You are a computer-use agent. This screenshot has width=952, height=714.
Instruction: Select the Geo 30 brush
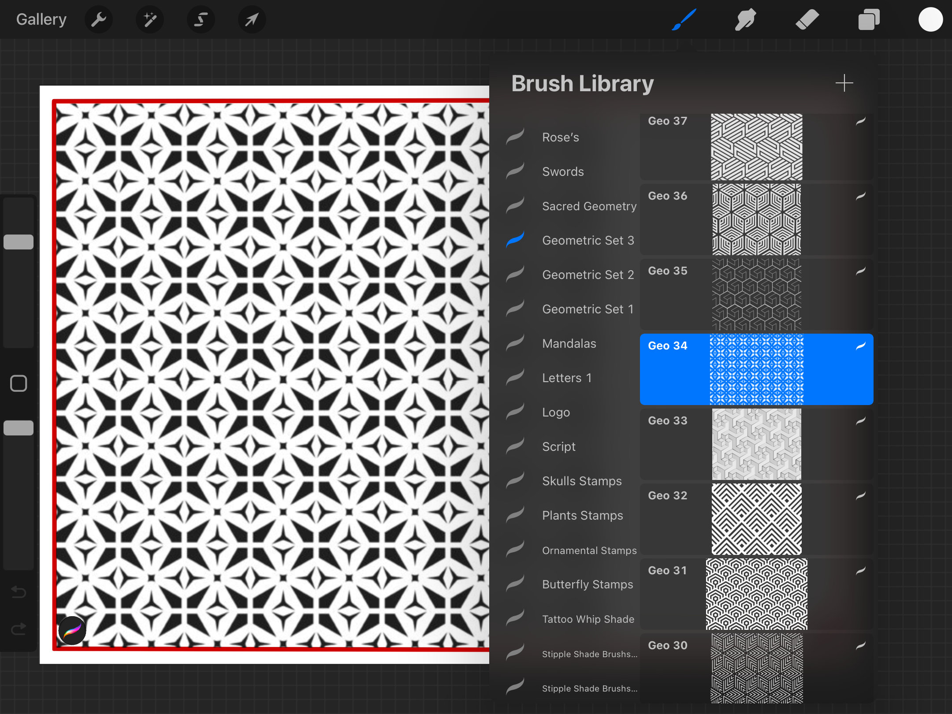tap(756, 668)
